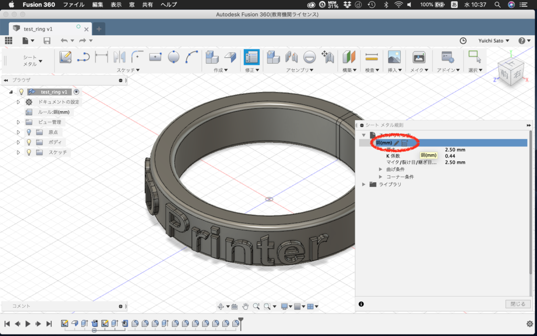
Task: Expand コーナー条件 section
Action: [x=381, y=176]
